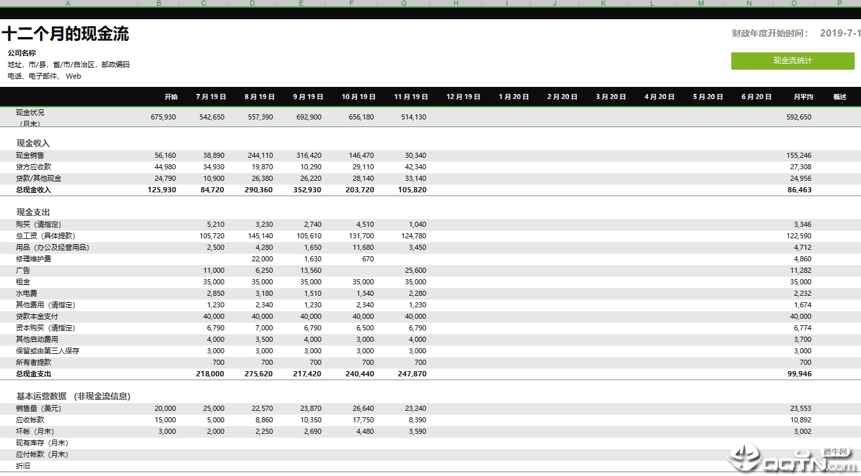Click the 概述 column heading
This screenshot has height=476, width=861.
click(x=839, y=97)
